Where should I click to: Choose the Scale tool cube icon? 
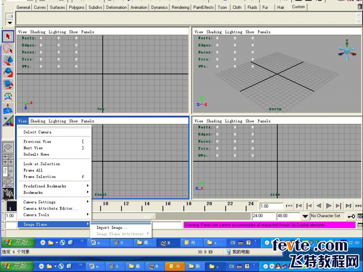tap(8, 85)
